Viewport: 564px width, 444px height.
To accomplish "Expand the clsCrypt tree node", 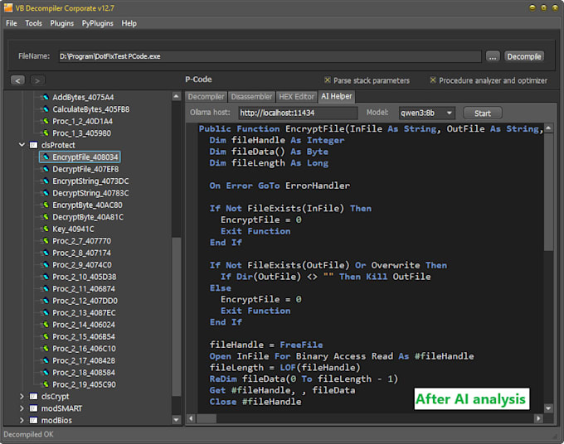I will tap(22, 396).
